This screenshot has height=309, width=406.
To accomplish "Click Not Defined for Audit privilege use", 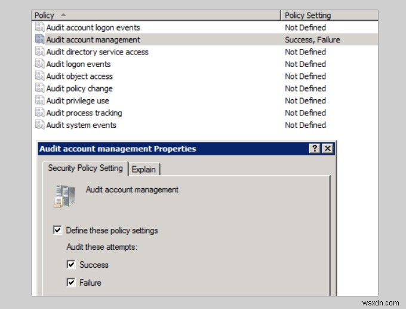I will [x=305, y=100].
